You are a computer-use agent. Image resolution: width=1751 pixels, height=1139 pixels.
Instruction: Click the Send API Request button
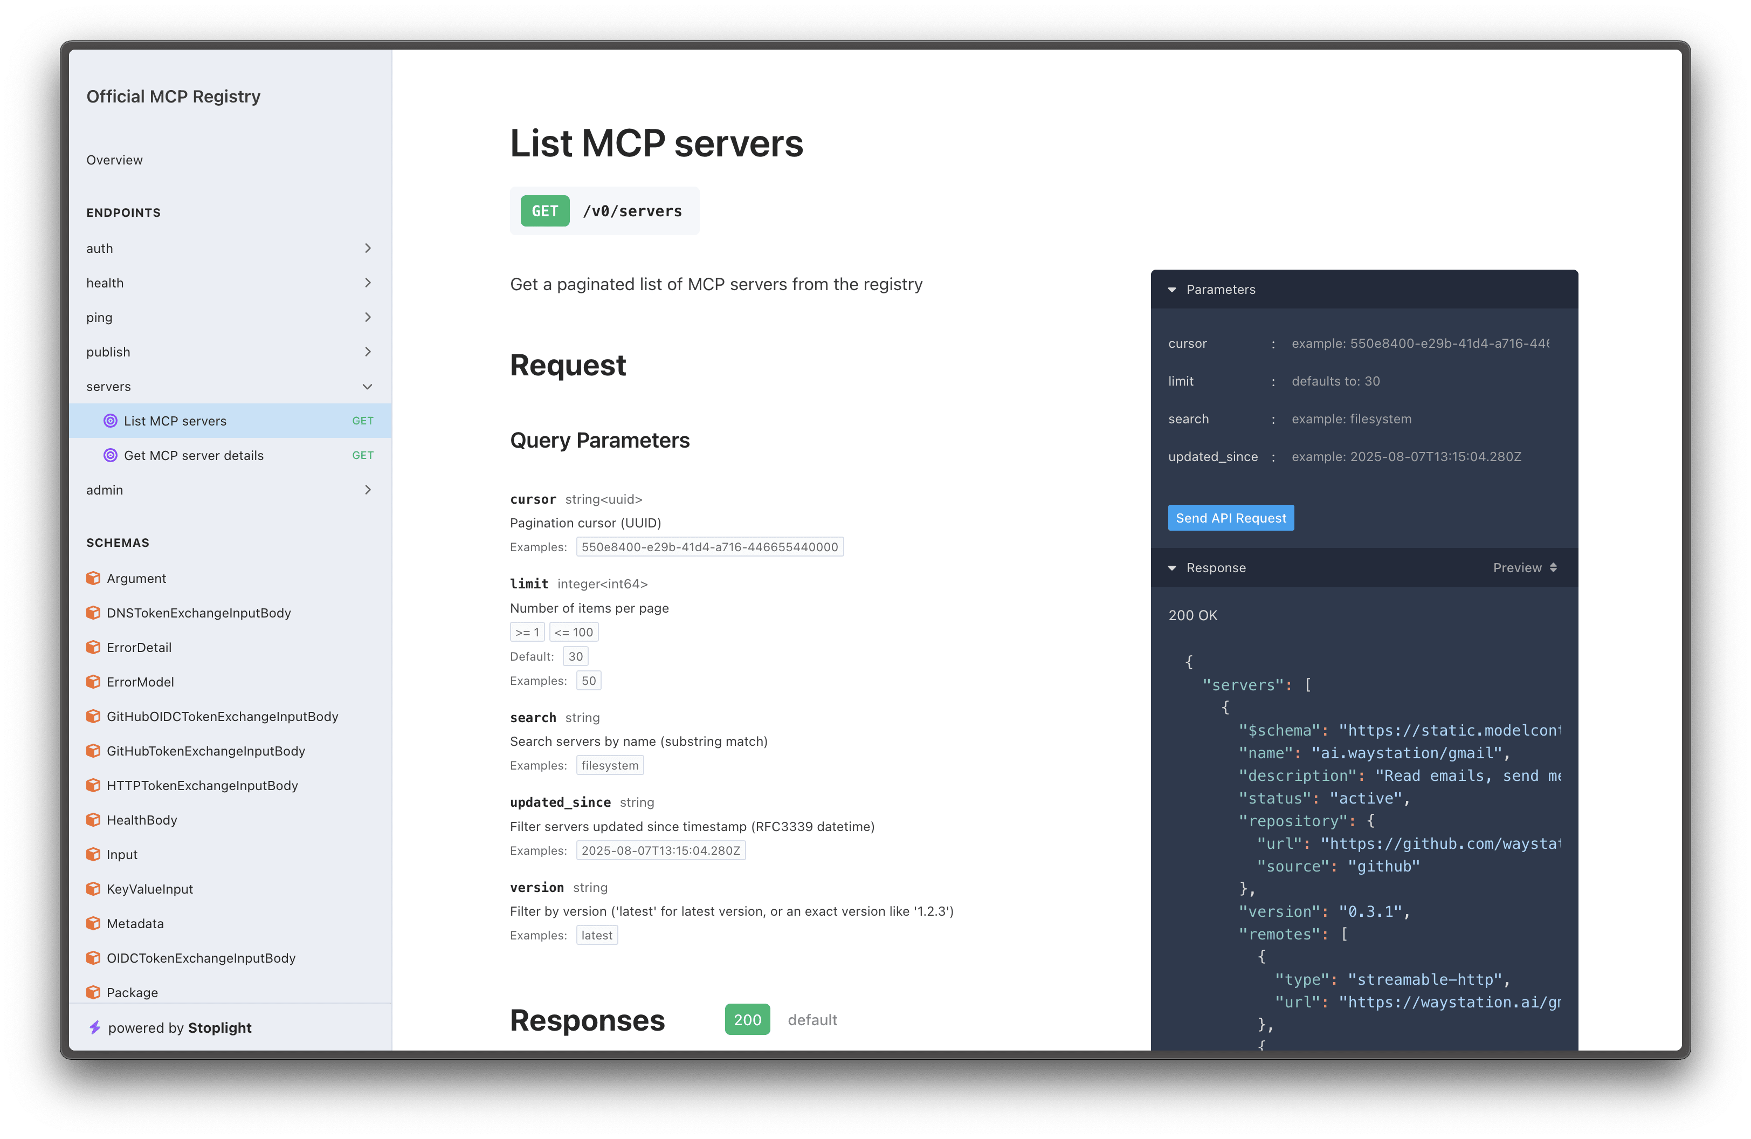(1231, 518)
